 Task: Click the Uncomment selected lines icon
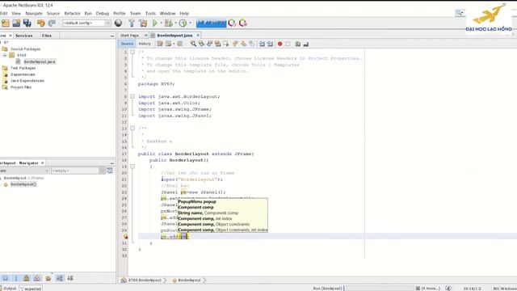pyautogui.click(x=306, y=44)
